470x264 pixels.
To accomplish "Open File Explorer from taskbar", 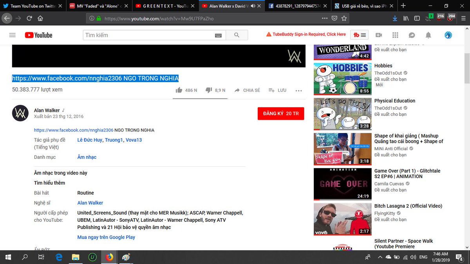I will tap(76, 257).
